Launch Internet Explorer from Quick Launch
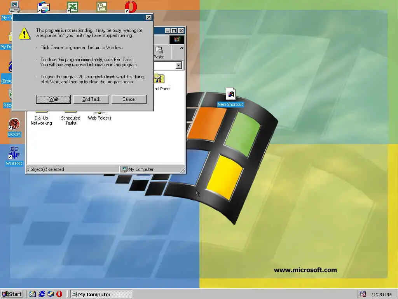This screenshot has width=398, height=299. tap(42, 294)
